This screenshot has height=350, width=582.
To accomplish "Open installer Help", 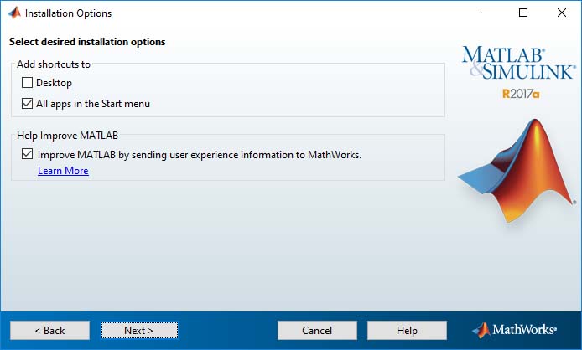I will (x=407, y=331).
